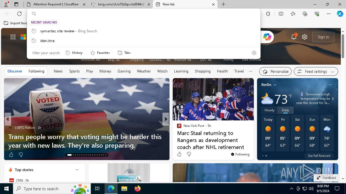Switch weather forecast to Hourly
346x194 pixels.
[270, 110]
